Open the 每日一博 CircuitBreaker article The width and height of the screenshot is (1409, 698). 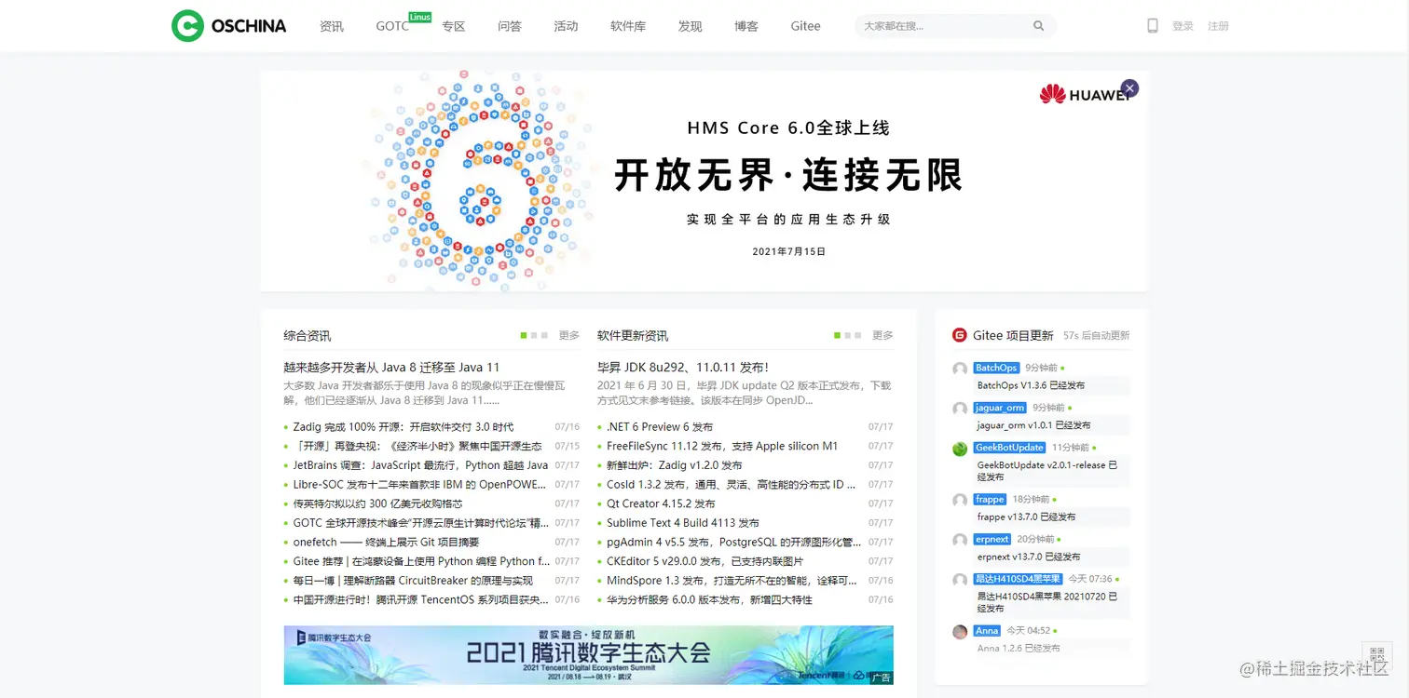click(x=413, y=581)
